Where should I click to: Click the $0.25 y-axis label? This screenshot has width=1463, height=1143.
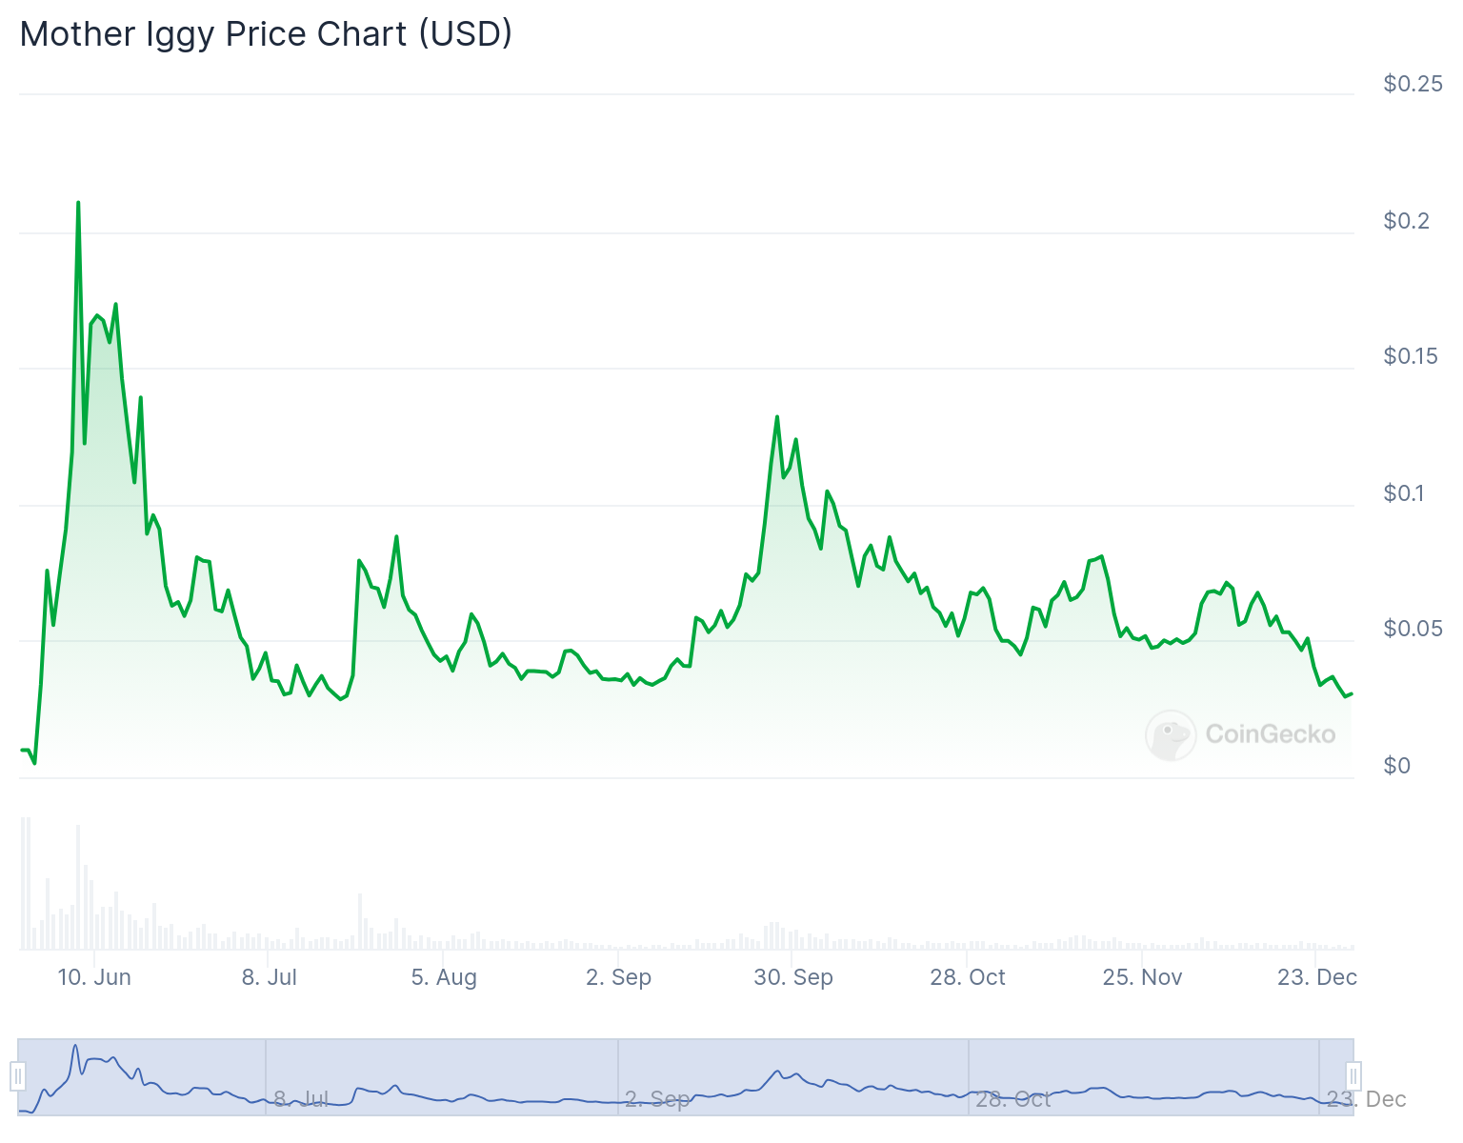click(x=1413, y=84)
